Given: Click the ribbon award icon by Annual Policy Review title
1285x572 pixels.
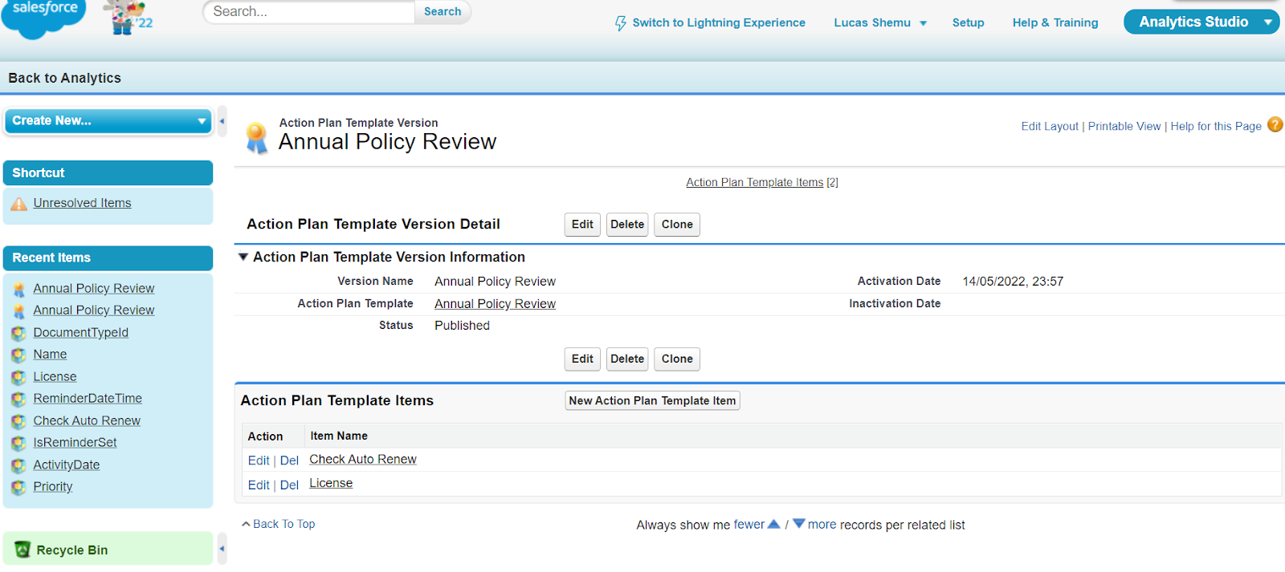Looking at the screenshot, I should (x=256, y=138).
